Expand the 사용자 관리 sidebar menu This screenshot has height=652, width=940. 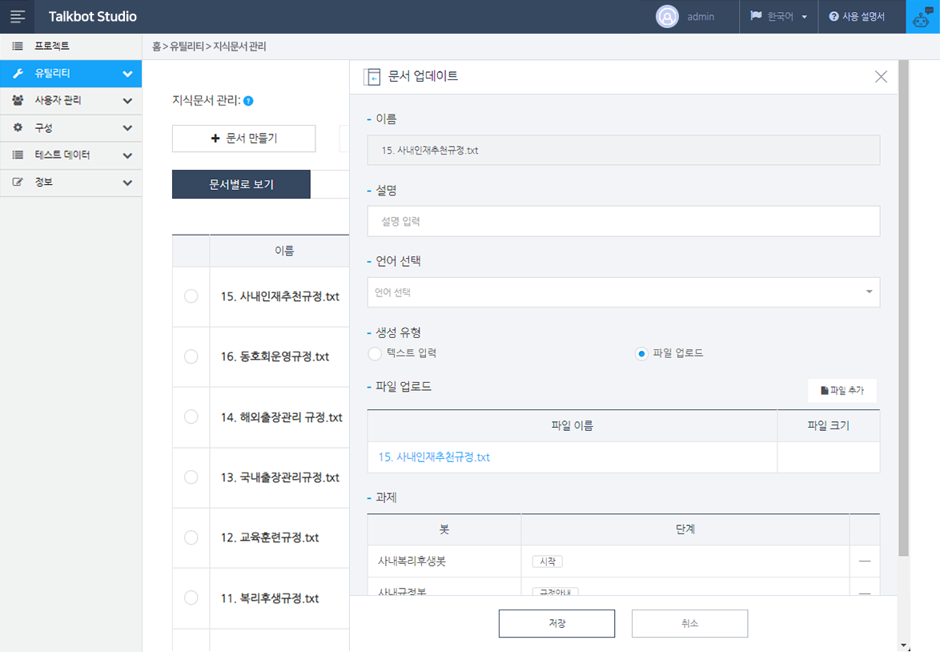(70, 101)
